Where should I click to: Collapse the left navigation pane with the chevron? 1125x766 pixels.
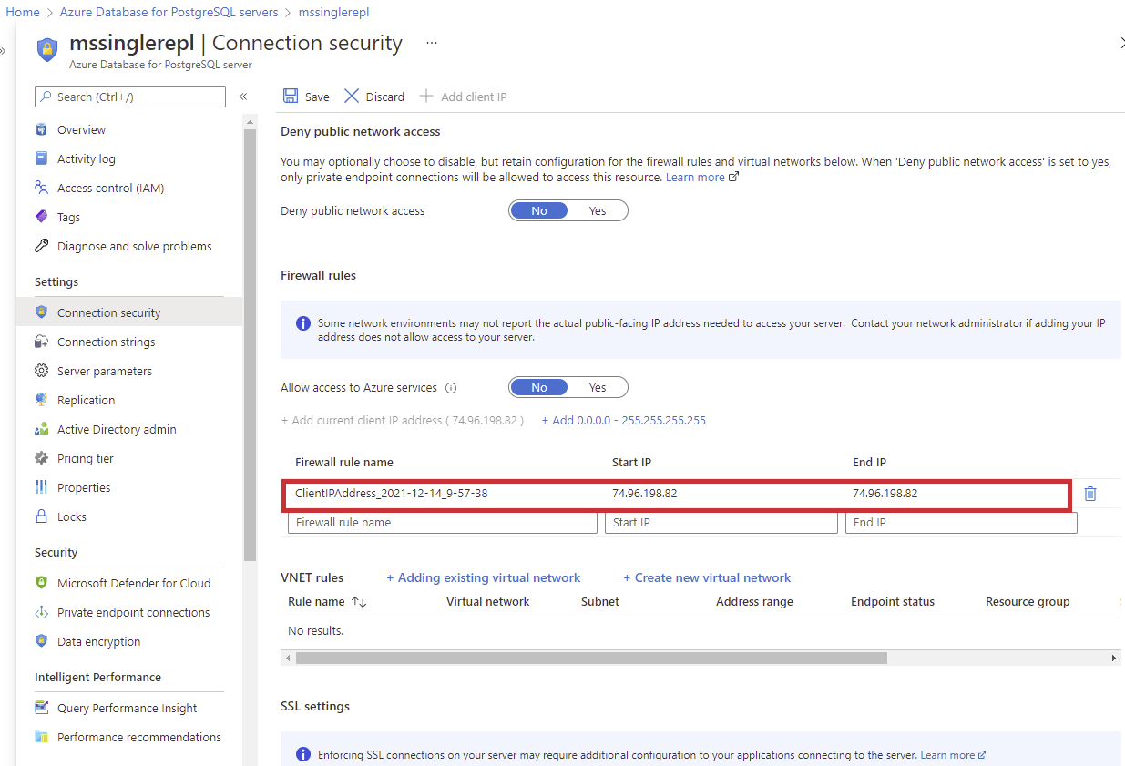tap(243, 95)
